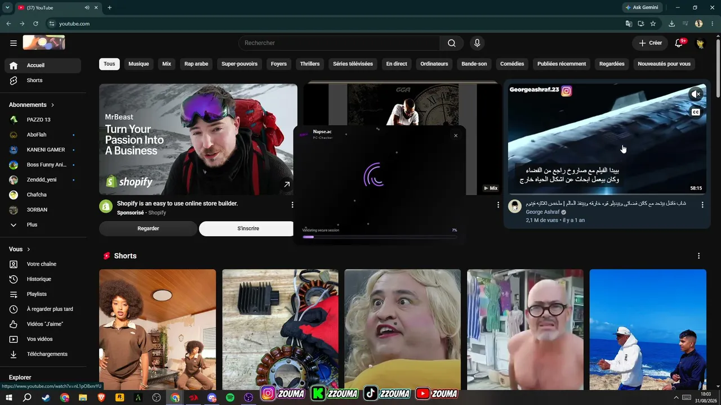Screen dimensions: 721x405
Task: Open Brave browser from the taskbar
Action: point(101,397)
